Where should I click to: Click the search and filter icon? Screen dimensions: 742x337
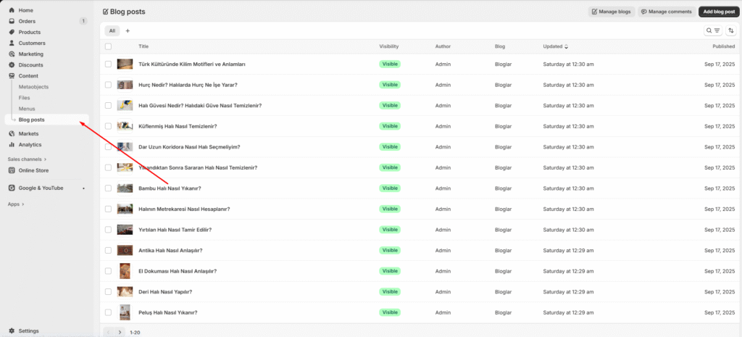[713, 30]
